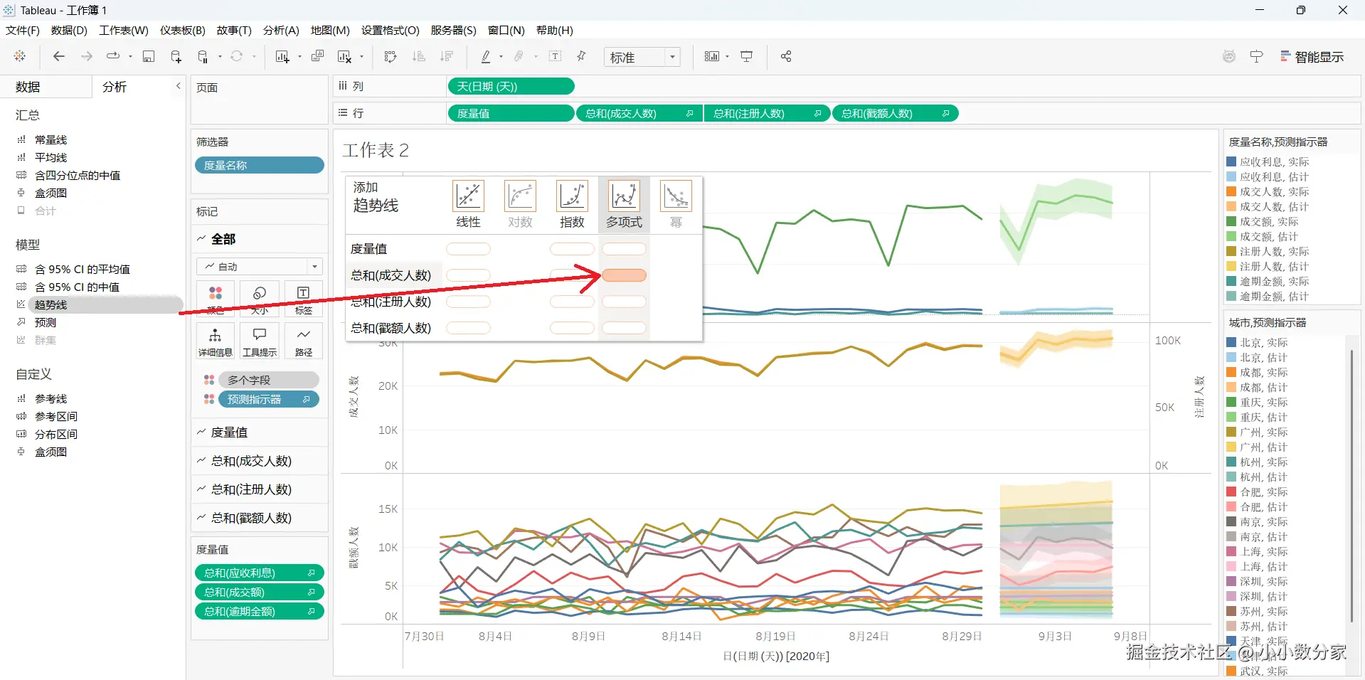Image resolution: width=1365 pixels, height=680 pixels.
Task: Click the Show Me (智能显示) button
Action: 1312,57
